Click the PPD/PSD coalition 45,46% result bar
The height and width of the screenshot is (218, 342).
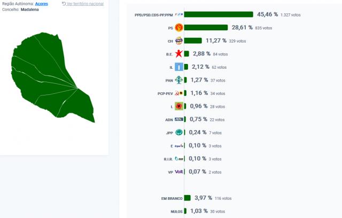[x=219, y=14]
